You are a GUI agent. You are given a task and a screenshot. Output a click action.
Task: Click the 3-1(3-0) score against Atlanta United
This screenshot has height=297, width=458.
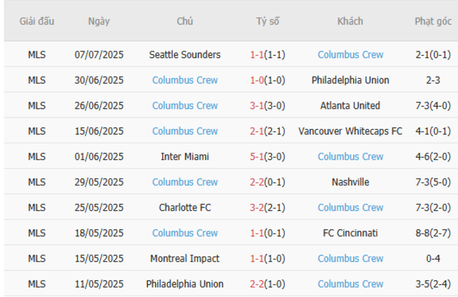(x=267, y=106)
